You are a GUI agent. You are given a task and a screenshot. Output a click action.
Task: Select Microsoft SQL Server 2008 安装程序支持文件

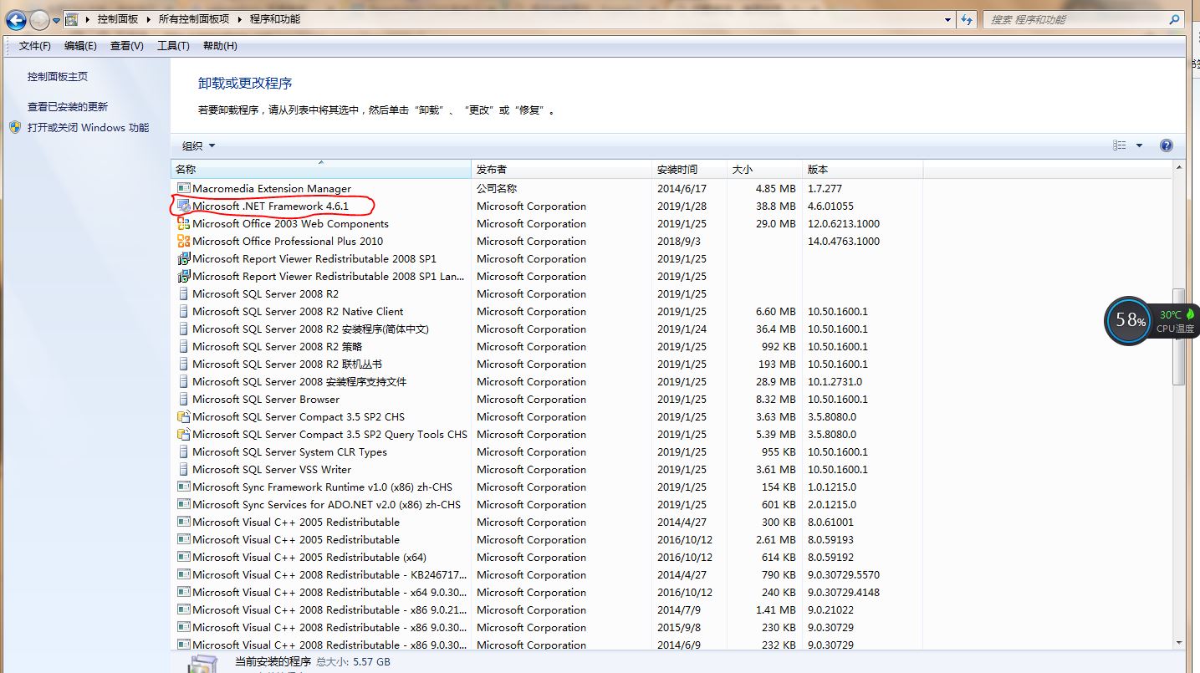(299, 382)
